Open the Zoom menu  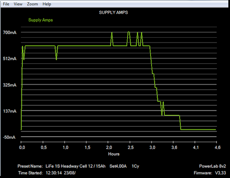(x=32, y=4)
